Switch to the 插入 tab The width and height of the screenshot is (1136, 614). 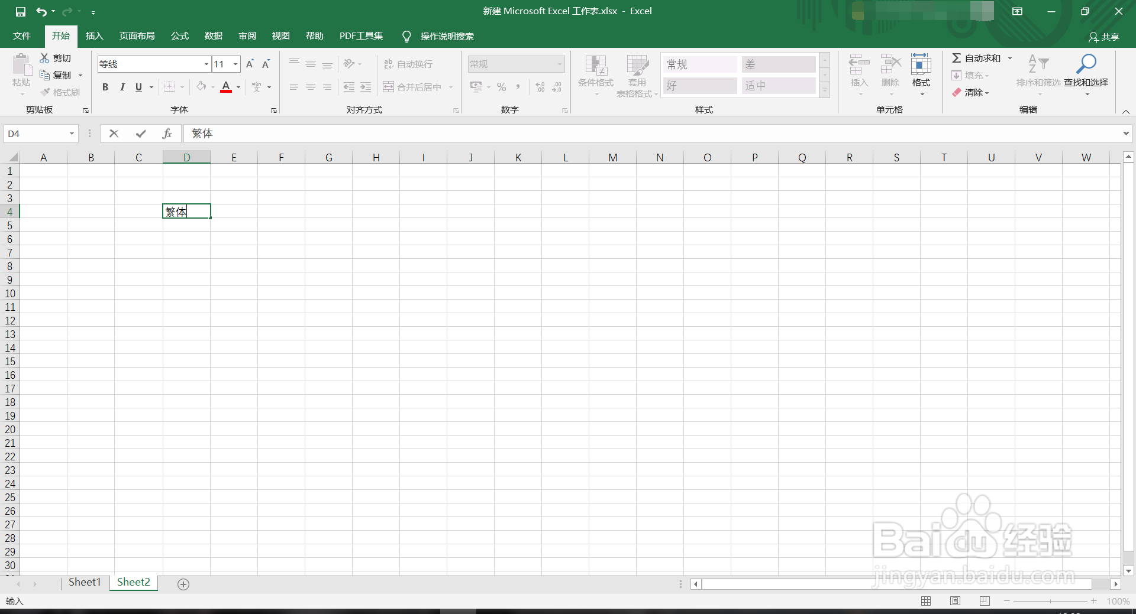(x=94, y=36)
